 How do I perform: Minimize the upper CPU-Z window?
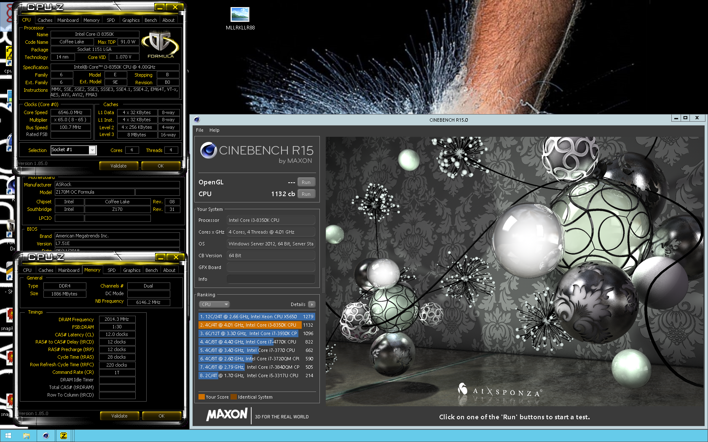point(160,7)
